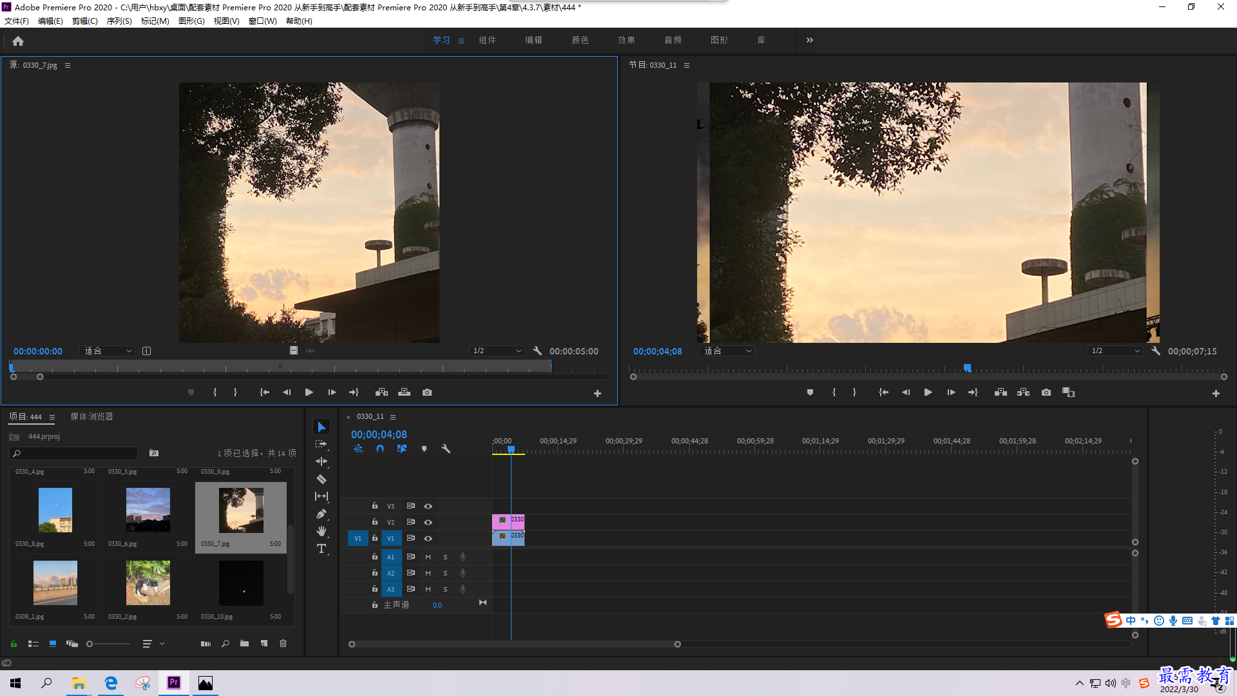This screenshot has height=696, width=1237.
Task: Select the Track Select Forward tool
Action: point(321,444)
